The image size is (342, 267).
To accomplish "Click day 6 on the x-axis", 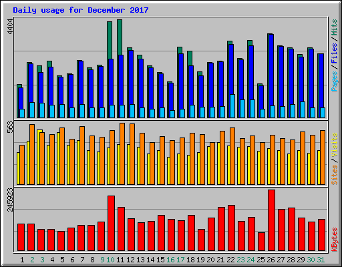I will click(x=72, y=260).
